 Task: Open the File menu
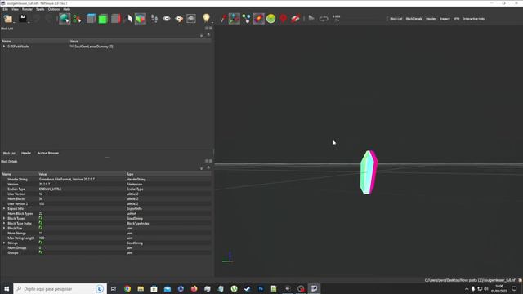pos(6,9)
